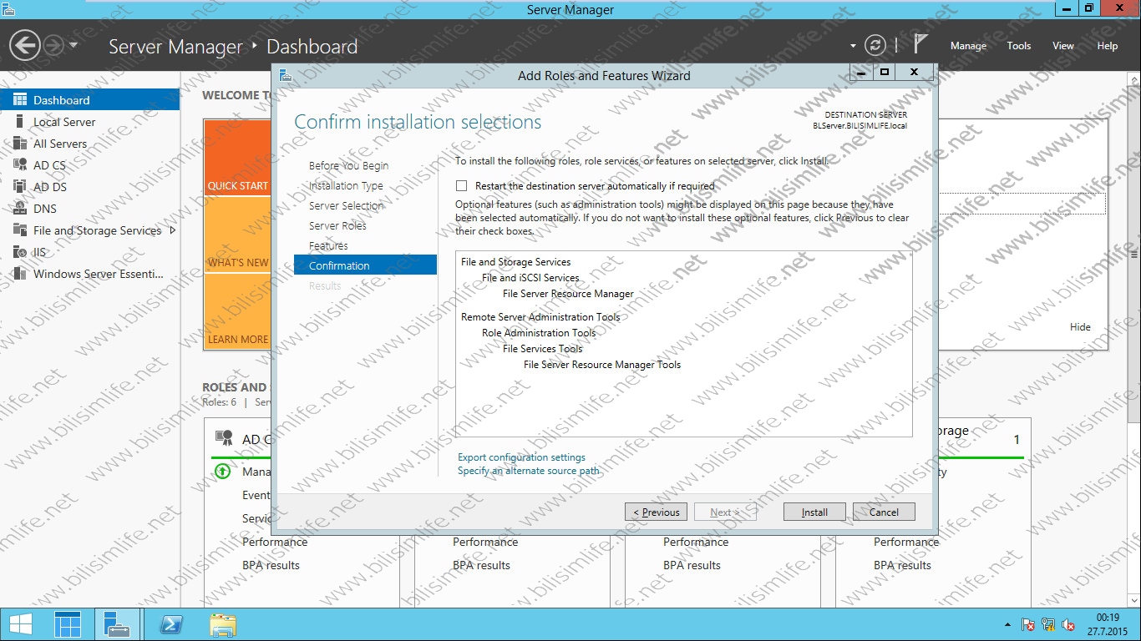Cancel the Add Roles and Features Wizard

click(x=884, y=512)
